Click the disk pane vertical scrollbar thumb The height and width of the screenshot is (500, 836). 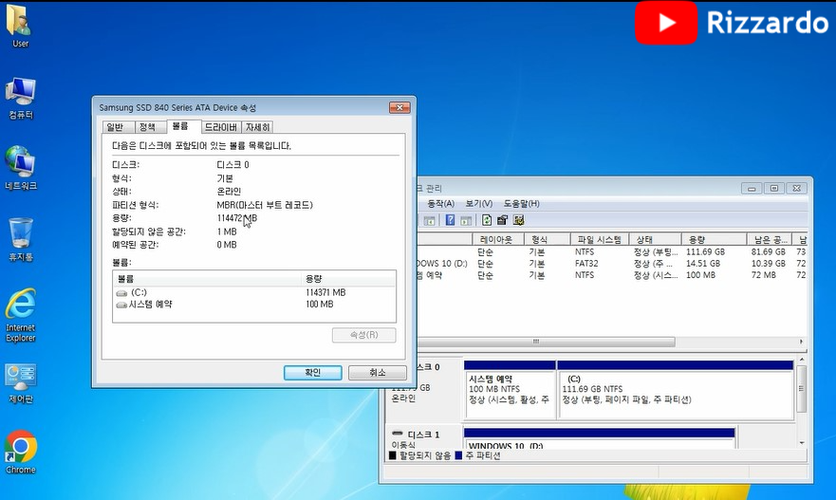(801, 389)
